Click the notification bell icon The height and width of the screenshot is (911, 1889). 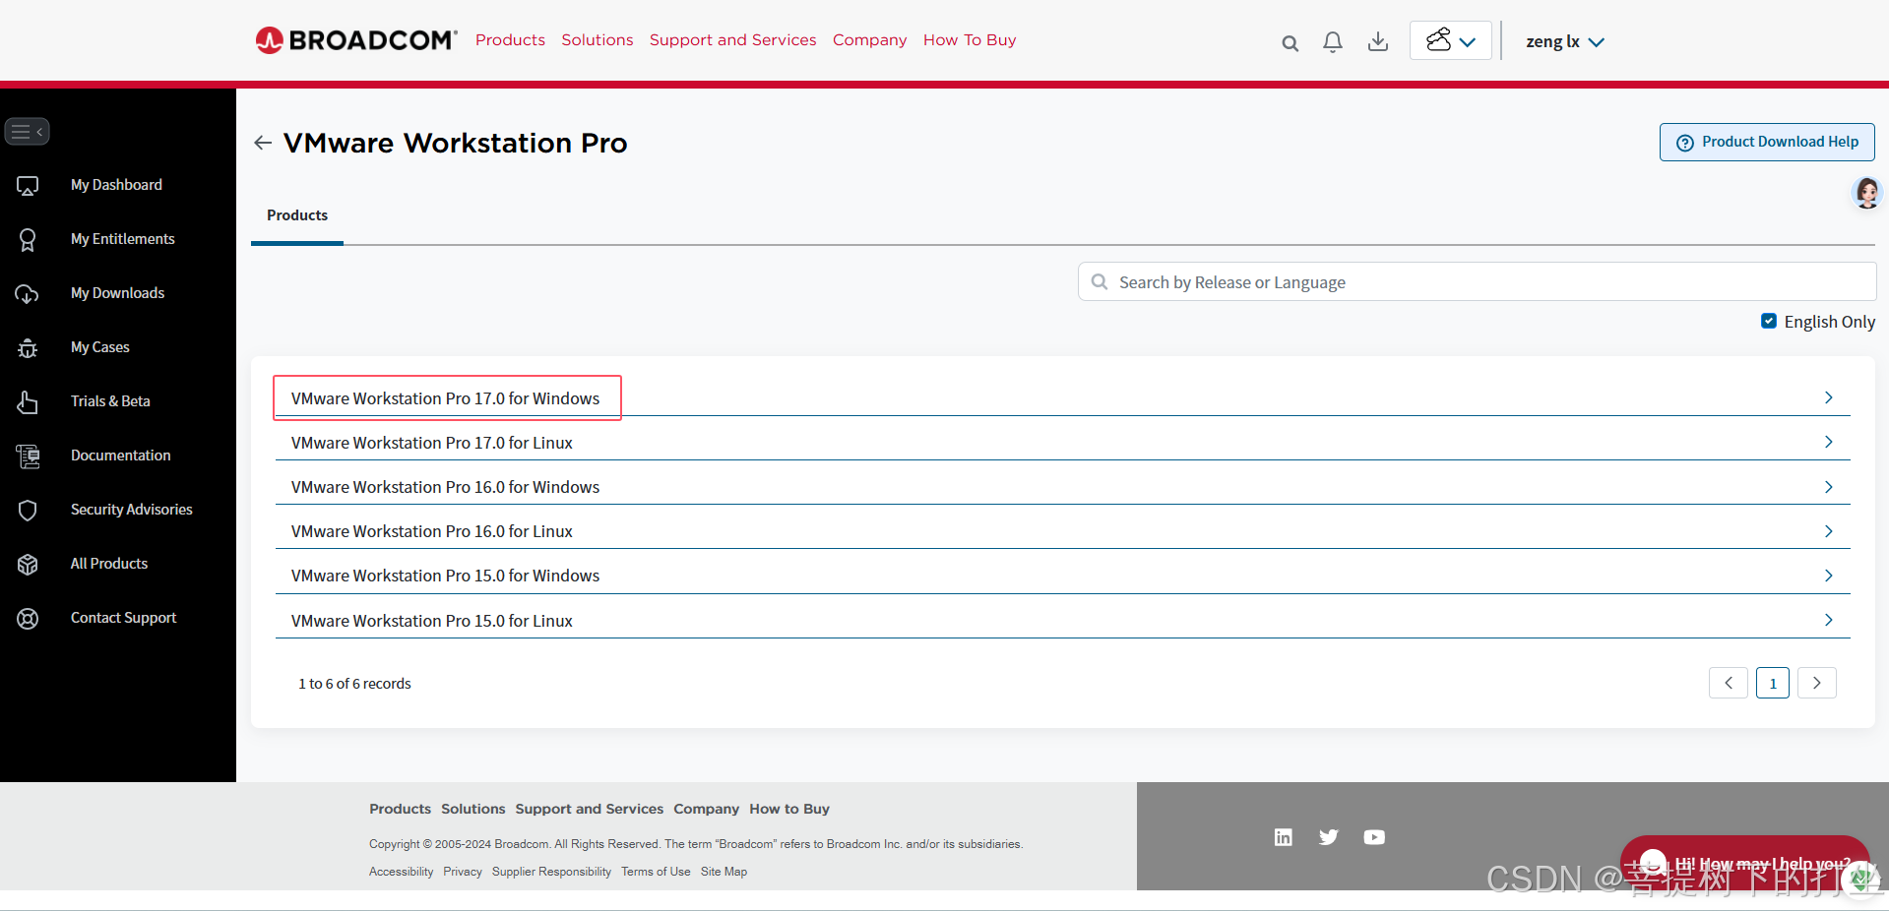(1332, 41)
